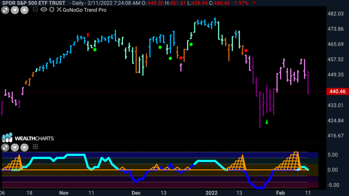Click the Feb label on the date axis
The image size is (349, 196).
pos(280,193)
